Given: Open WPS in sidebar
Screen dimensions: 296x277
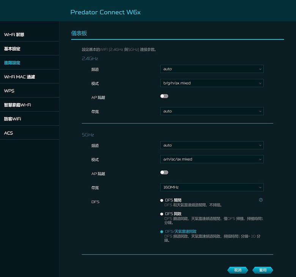Looking at the screenshot, I should click(x=30, y=91).
